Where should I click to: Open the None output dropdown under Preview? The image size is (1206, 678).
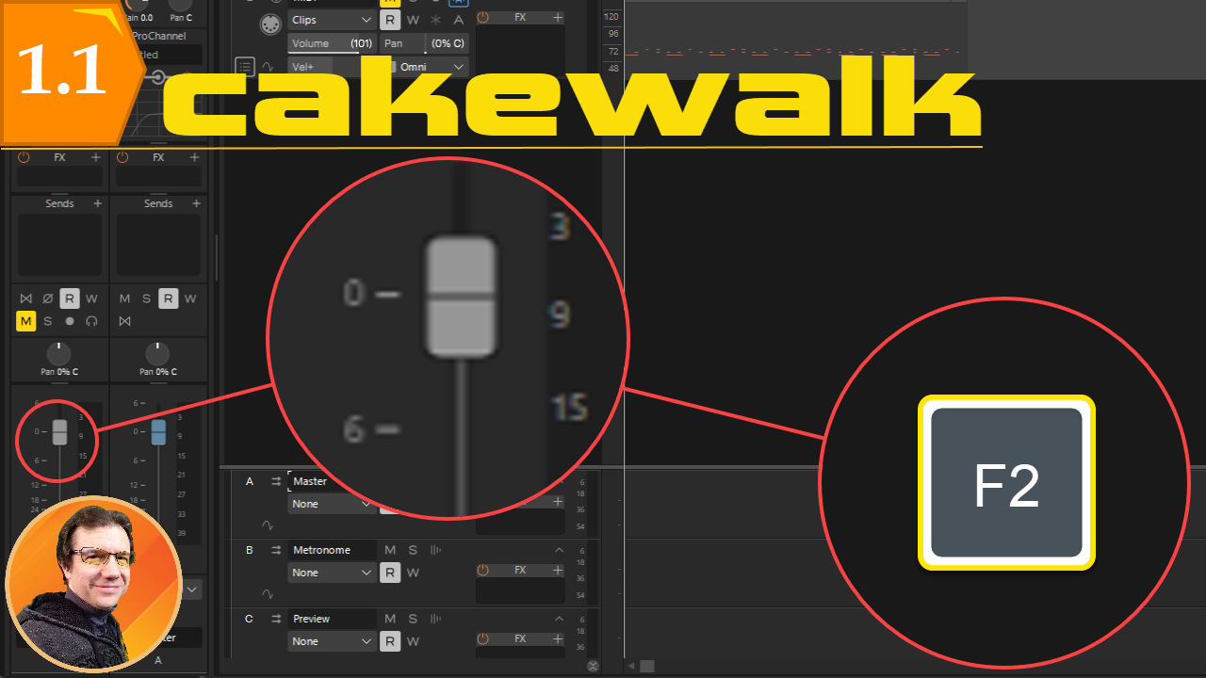332,641
